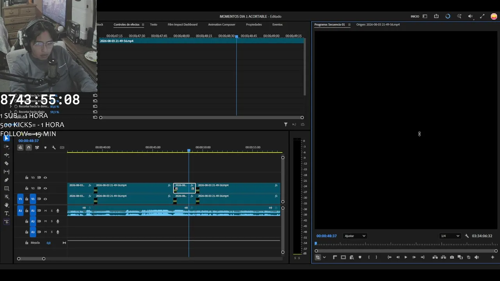Screen dimensions: 500x281
Task: Click the Mezcla volume value 0,0
Action: (48, 243)
